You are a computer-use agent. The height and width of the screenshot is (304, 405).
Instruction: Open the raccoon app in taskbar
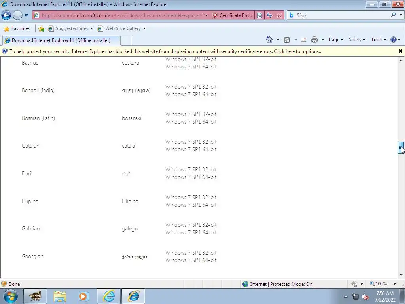(35, 296)
